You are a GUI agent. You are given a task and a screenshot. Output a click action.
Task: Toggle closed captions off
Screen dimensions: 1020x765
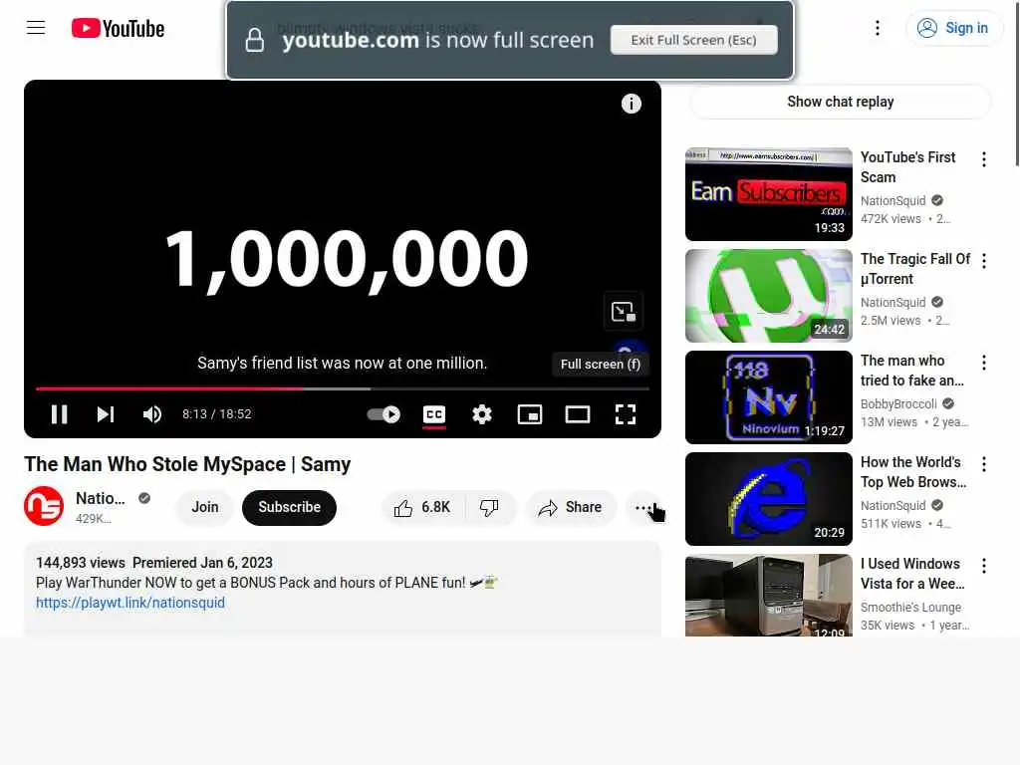point(434,414)
